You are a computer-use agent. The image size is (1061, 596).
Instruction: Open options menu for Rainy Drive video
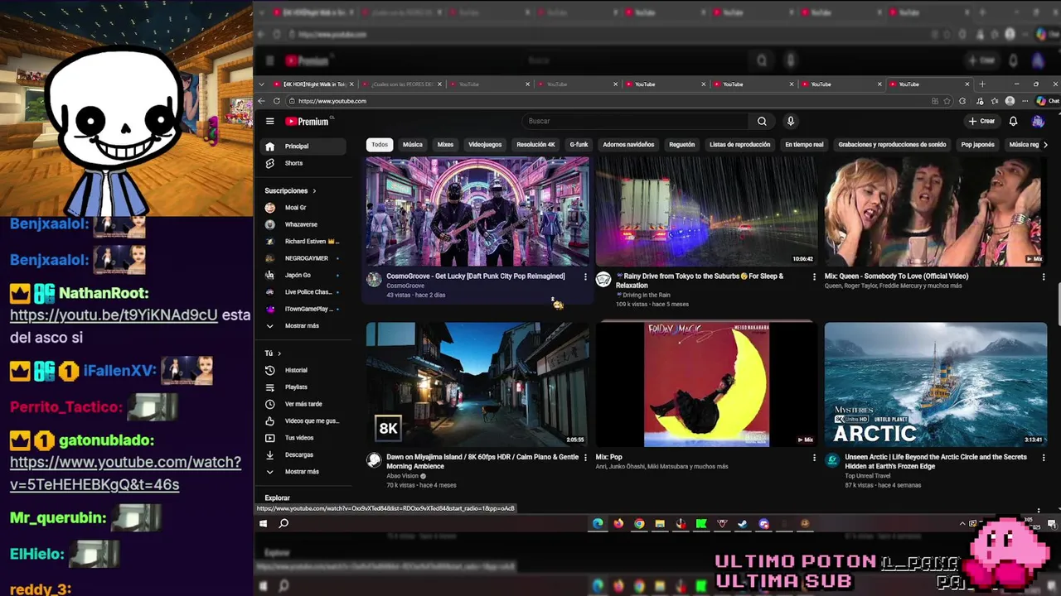click(814, 276)
